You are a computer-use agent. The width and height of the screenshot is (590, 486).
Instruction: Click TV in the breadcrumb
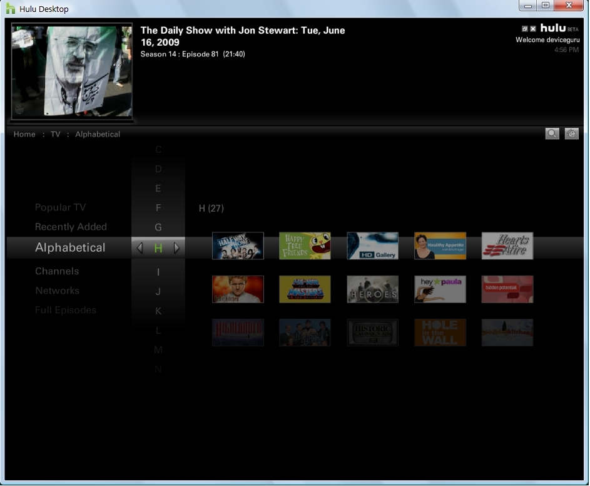coord(55,134)
